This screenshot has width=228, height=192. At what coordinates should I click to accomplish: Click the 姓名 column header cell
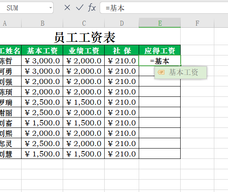point(11,50)
